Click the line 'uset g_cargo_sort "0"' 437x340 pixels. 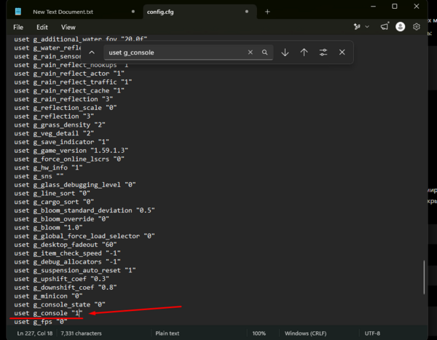(54, 202)
